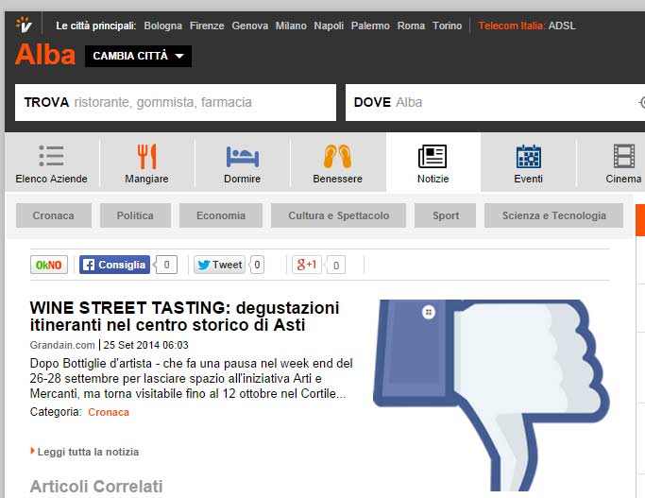Open the Cronaca news tab
Image resolution: width=645 pixels, height=498 pixels.
pyautogui.click(x=54, y=215)
